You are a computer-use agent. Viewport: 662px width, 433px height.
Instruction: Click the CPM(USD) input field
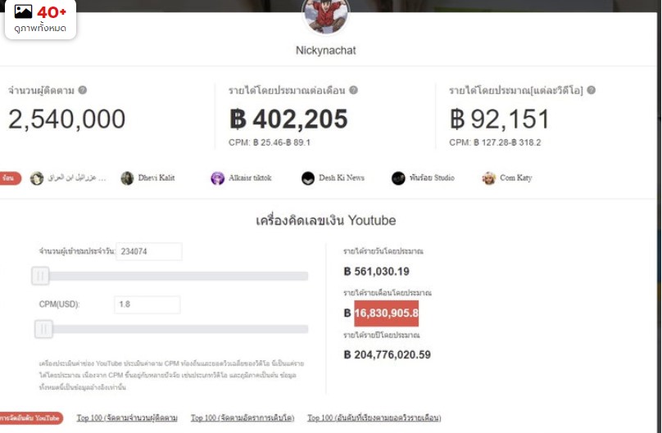pos(147,304)
